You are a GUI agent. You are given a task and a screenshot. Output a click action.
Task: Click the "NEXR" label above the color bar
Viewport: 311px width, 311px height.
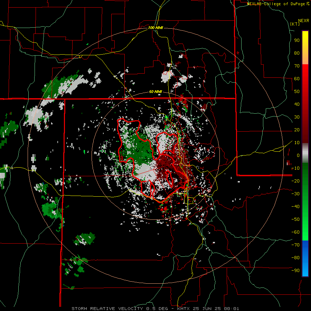tap(304, 21)
